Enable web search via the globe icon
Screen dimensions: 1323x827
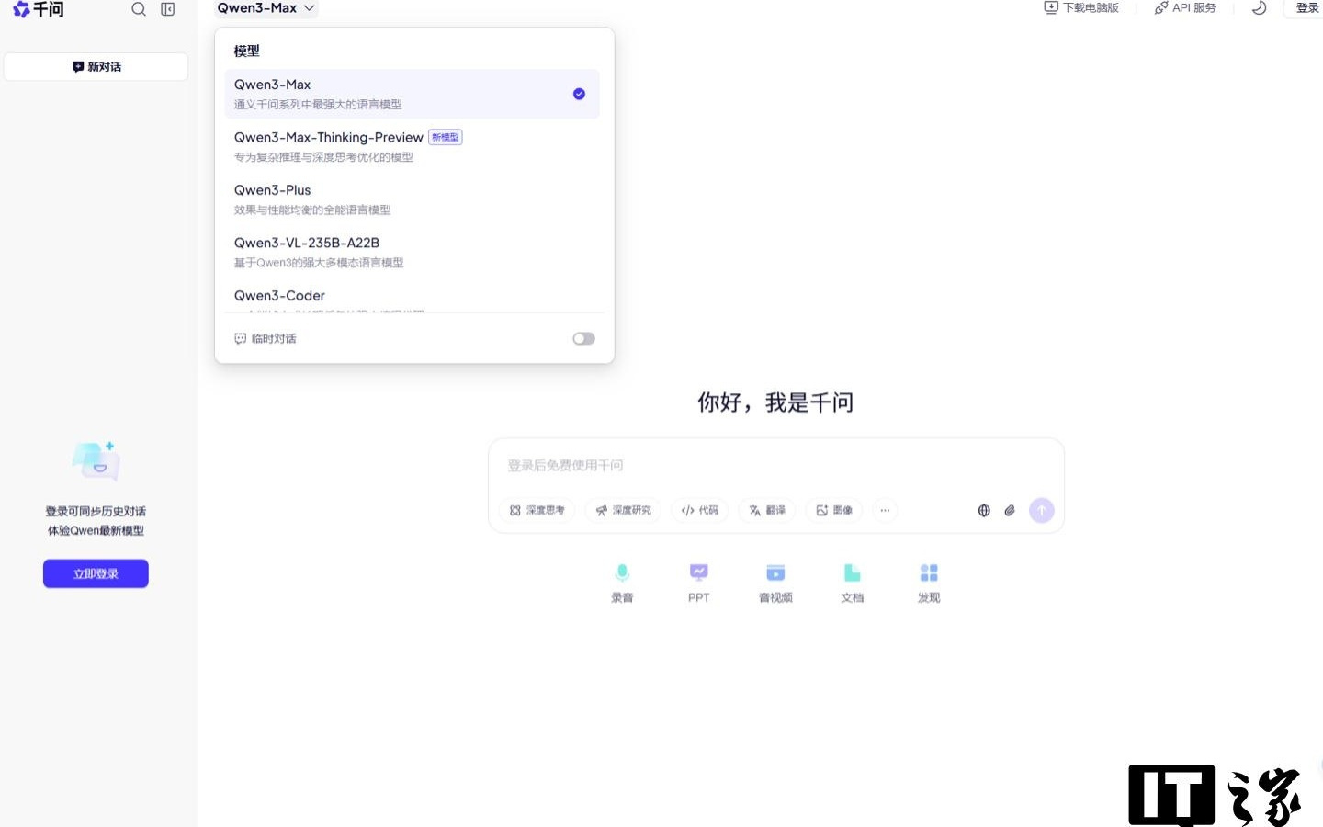(984, 510)
